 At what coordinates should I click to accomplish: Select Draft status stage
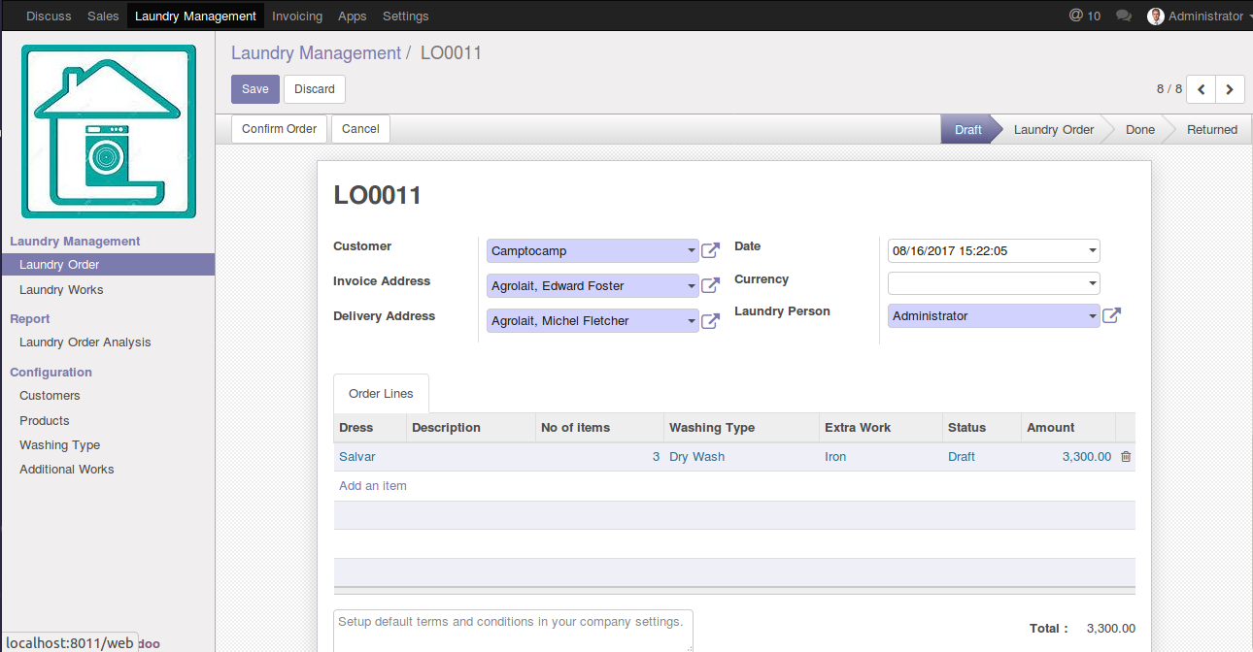[x=967, y=129]
